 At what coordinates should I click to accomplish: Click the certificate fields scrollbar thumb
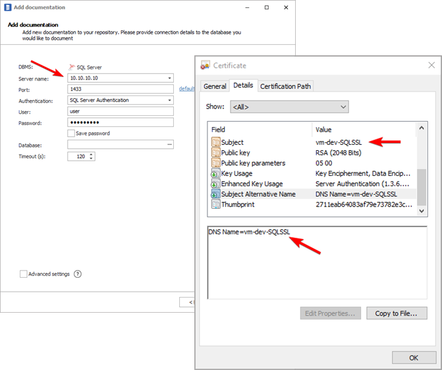422,187
